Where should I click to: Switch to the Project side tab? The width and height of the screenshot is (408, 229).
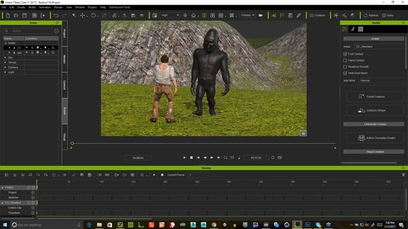(x=64, y=34)
